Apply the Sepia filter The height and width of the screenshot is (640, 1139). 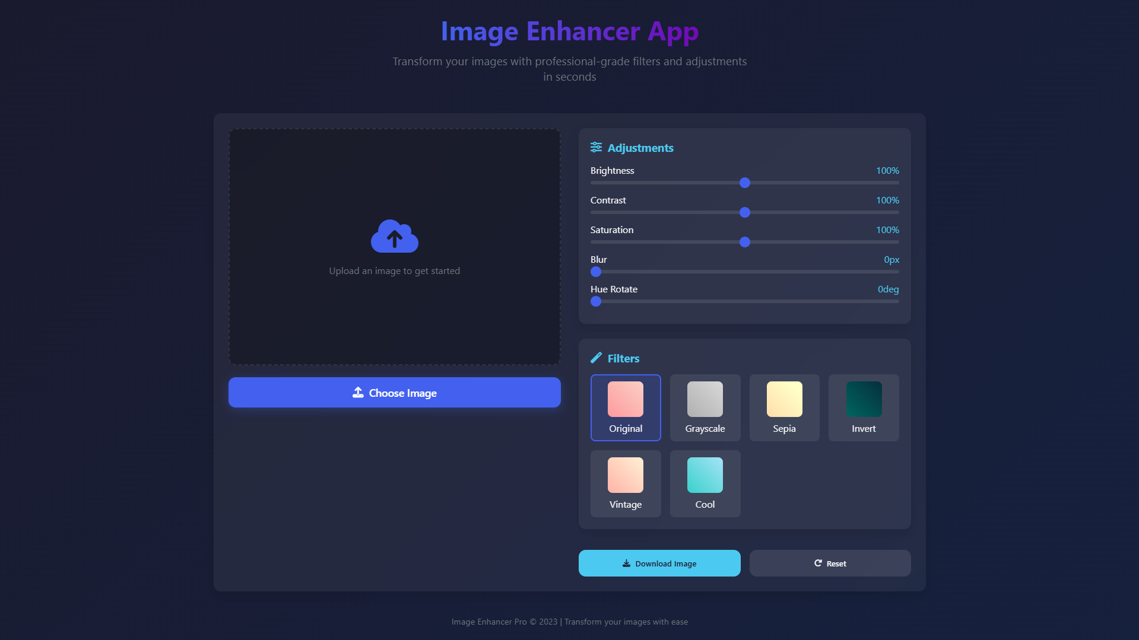[x=784, y=407]
